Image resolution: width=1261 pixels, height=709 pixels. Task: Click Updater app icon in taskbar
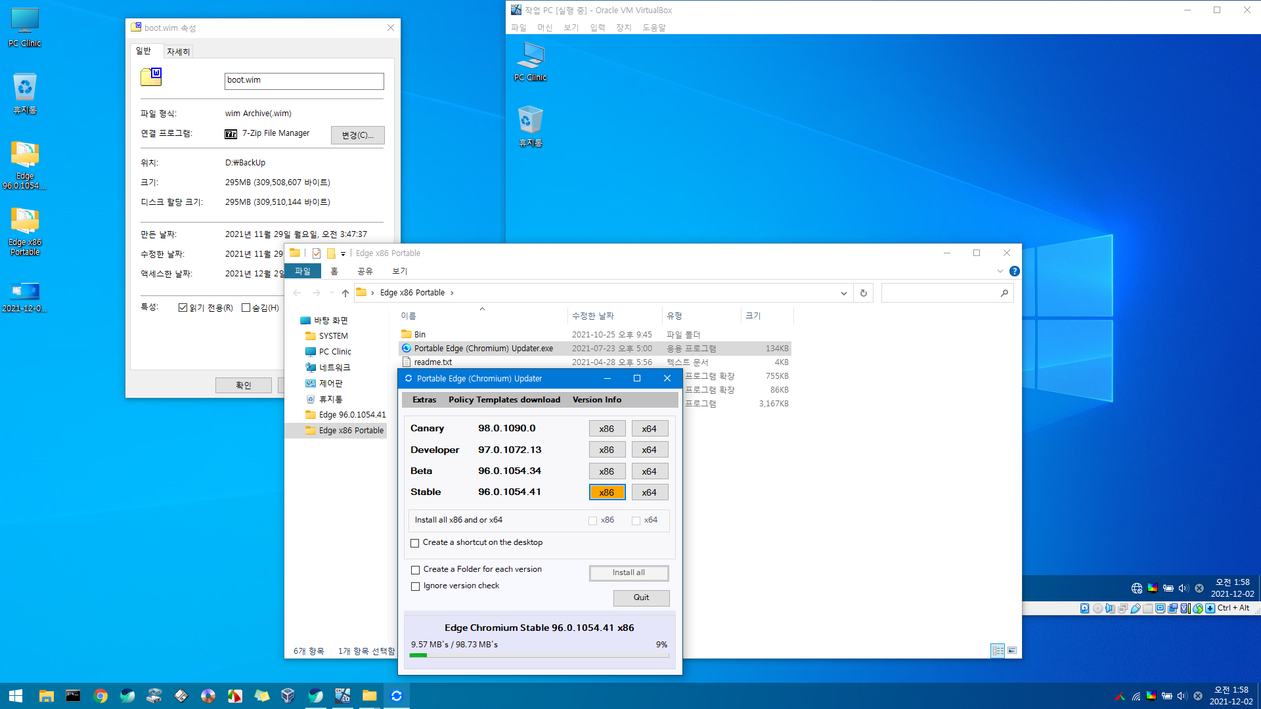click(x=397, y=696)
